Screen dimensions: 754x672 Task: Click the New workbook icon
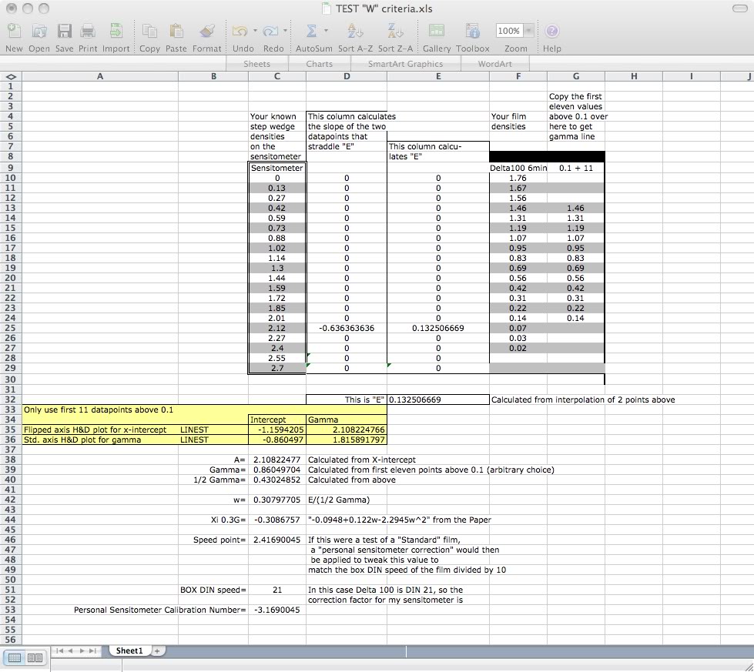14,32
